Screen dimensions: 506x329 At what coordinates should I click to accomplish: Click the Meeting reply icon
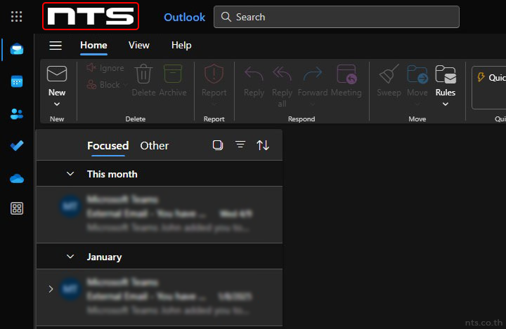pyautogui.click(x=346, y=74)
